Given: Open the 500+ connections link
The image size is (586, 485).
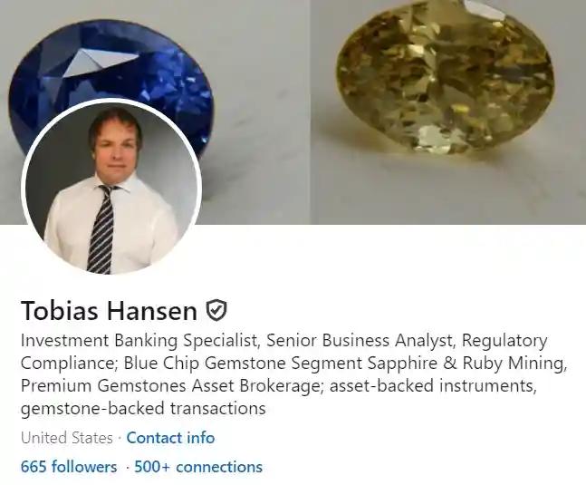Looking at the screenshot, I should point(198,467).
